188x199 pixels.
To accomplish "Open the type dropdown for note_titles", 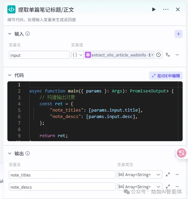I will (140, 175).
